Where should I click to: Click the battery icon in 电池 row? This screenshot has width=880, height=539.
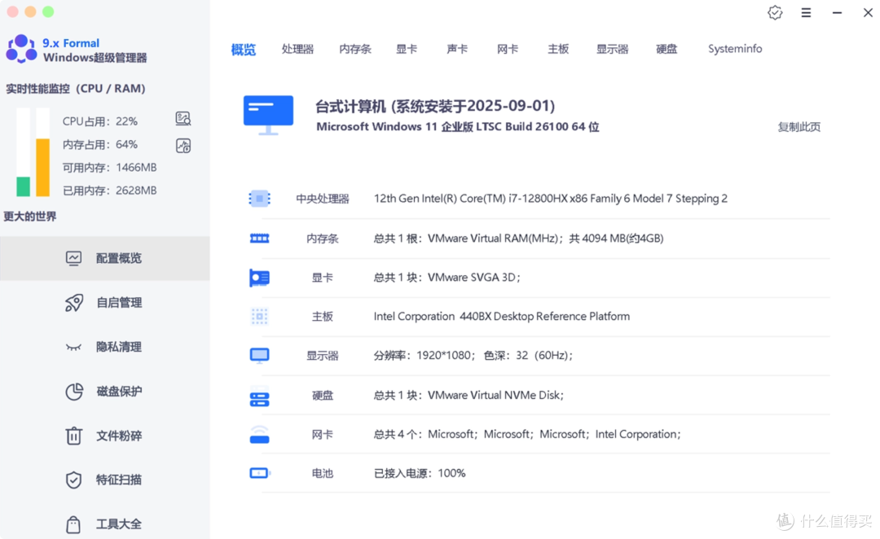tap(260, 473)
